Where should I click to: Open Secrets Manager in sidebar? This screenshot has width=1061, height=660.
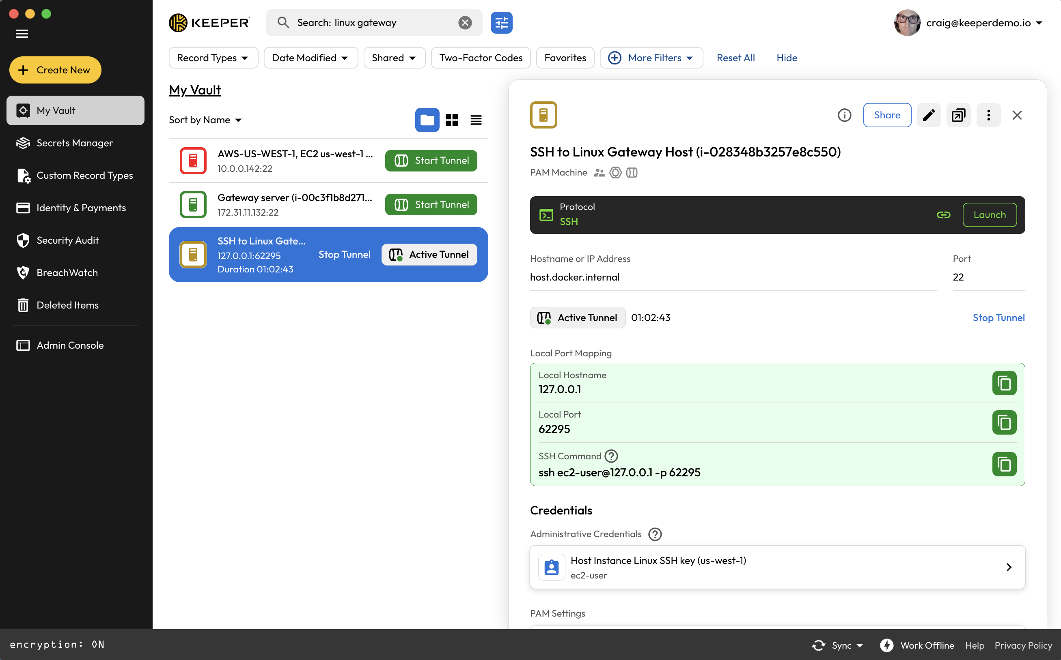click(x=75, y=143)
